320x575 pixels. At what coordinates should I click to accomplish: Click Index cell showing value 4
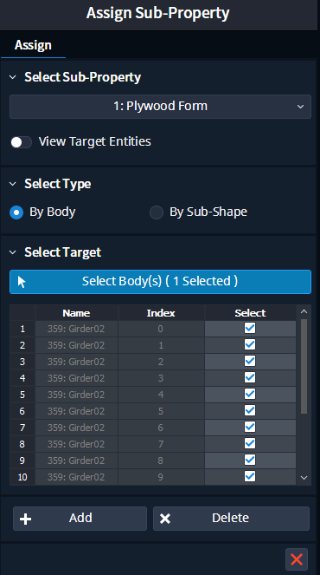pyautogui.click(x=161, y=395)
